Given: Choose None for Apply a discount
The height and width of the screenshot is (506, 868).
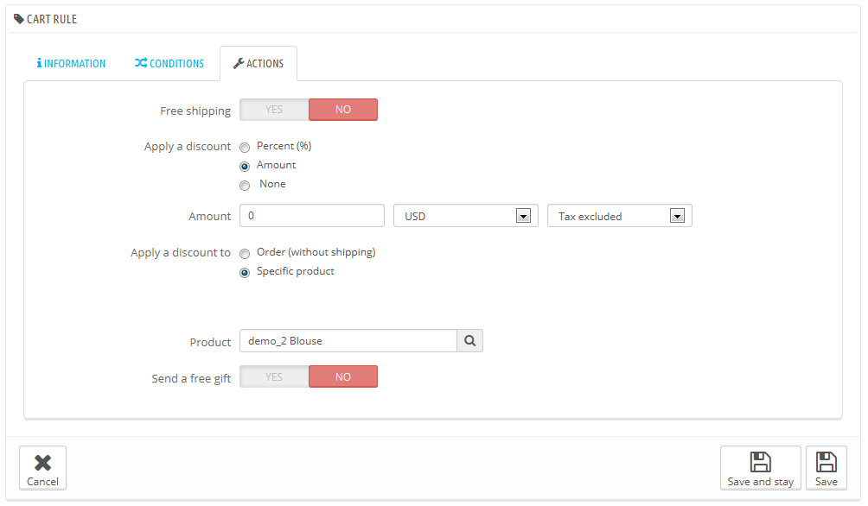Looking at the screenshot, I should click(245, 186).
